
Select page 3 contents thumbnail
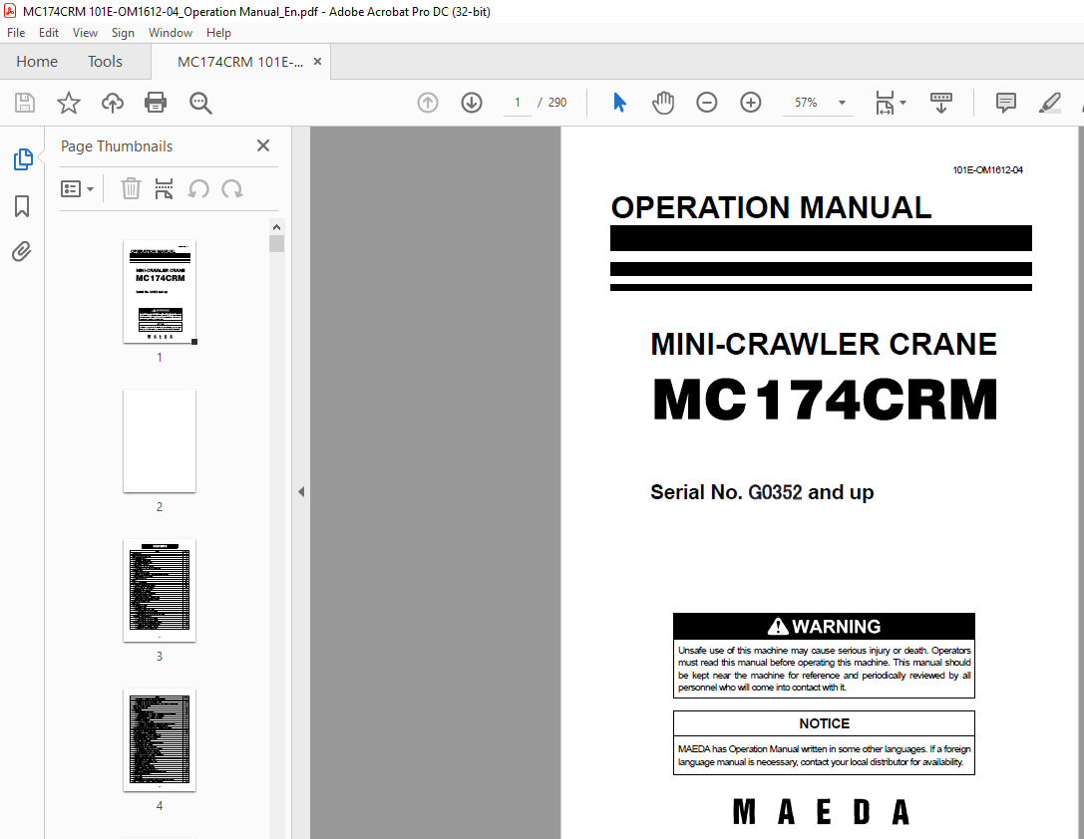(160, 591)
